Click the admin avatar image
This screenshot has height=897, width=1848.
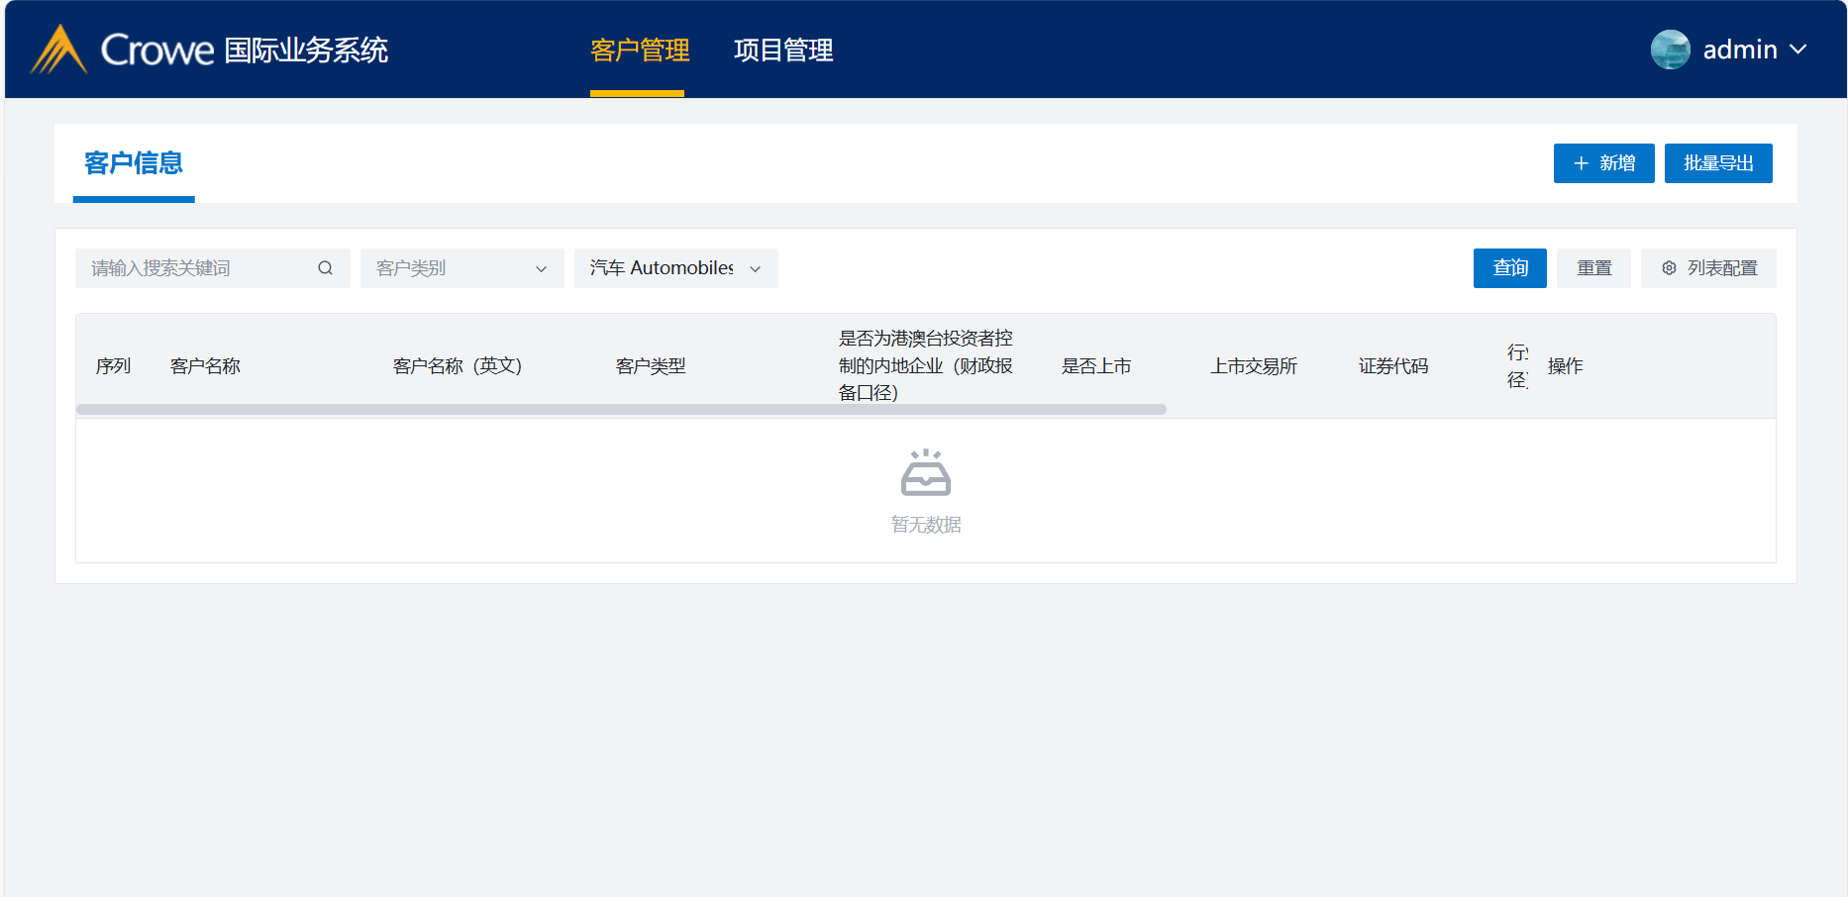[x=1671, y=50]
